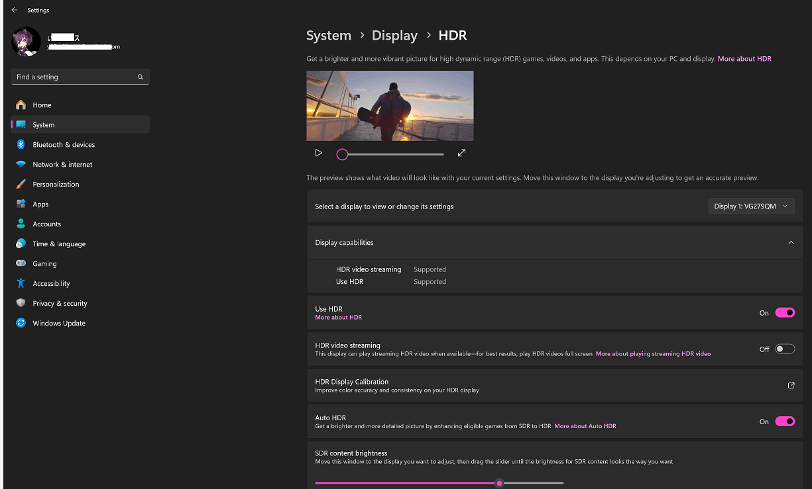
Task: Toggle Use HDR off
Action: (x=785, y=312)
